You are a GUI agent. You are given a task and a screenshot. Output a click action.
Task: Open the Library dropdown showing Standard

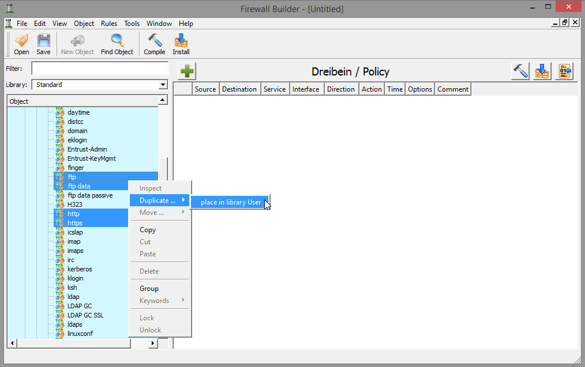click(x=100, y=85)
